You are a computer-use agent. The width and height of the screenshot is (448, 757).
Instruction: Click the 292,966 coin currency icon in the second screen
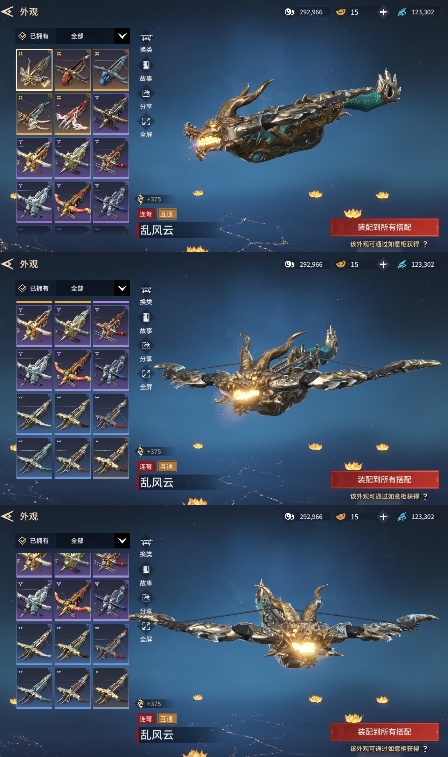pos(289,264)
